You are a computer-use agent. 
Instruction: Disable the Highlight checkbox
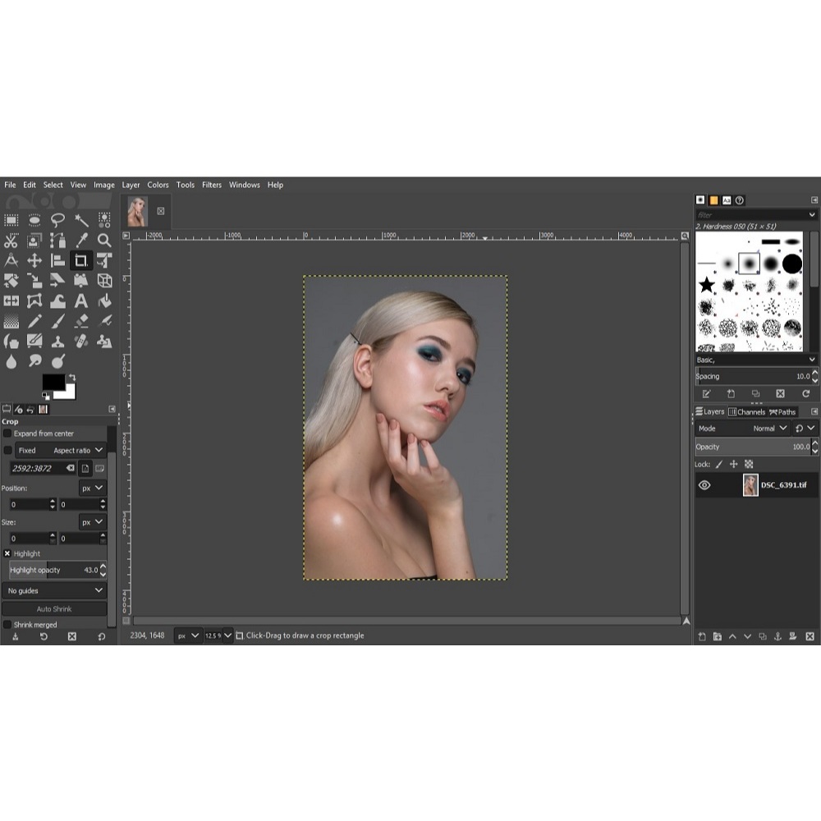[x=7, y=553]
